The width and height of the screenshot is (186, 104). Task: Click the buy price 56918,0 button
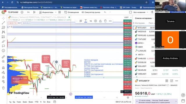26,23
